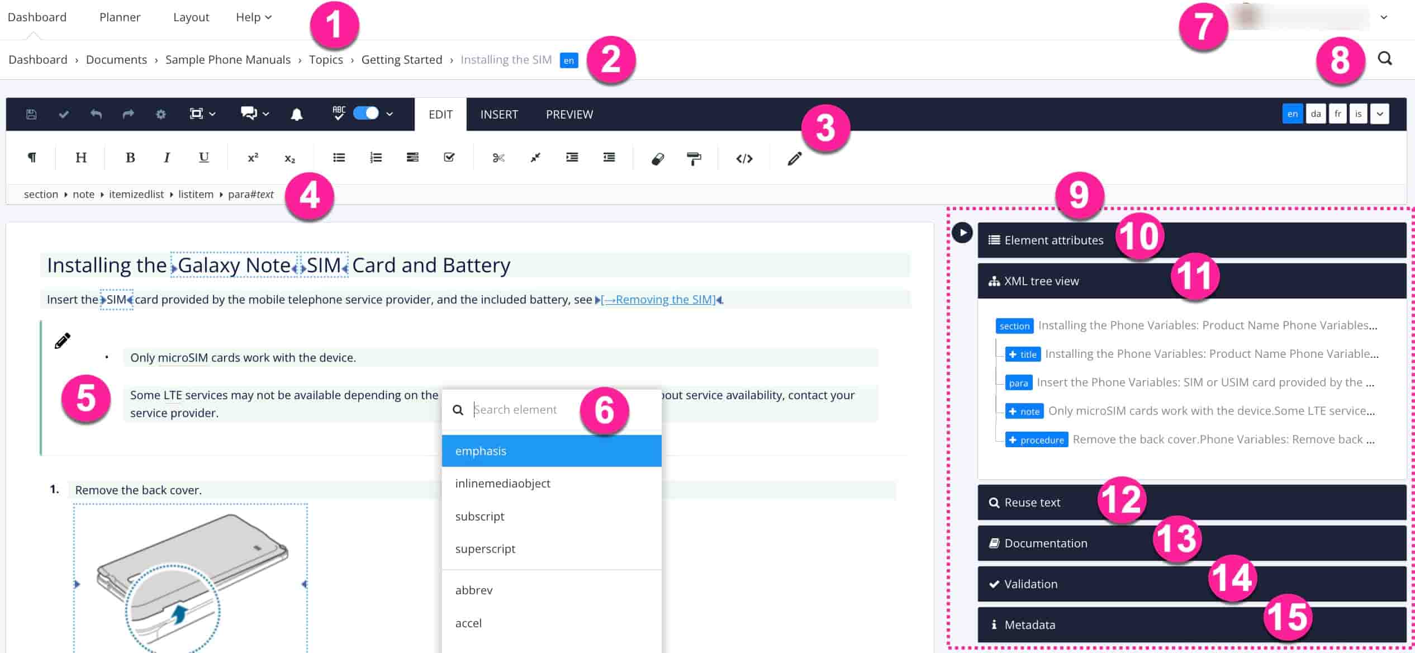Switch to the PREVIEW tab
1415x653 pixels.
[x=568, y=114]
